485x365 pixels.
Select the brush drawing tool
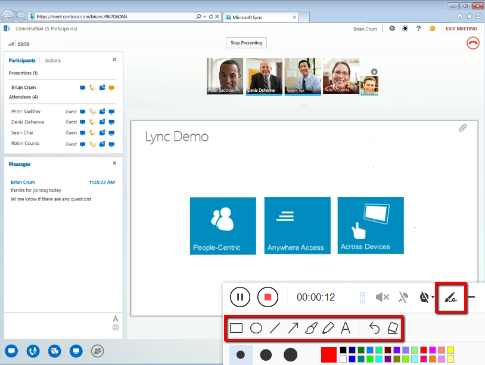(312, 328)
